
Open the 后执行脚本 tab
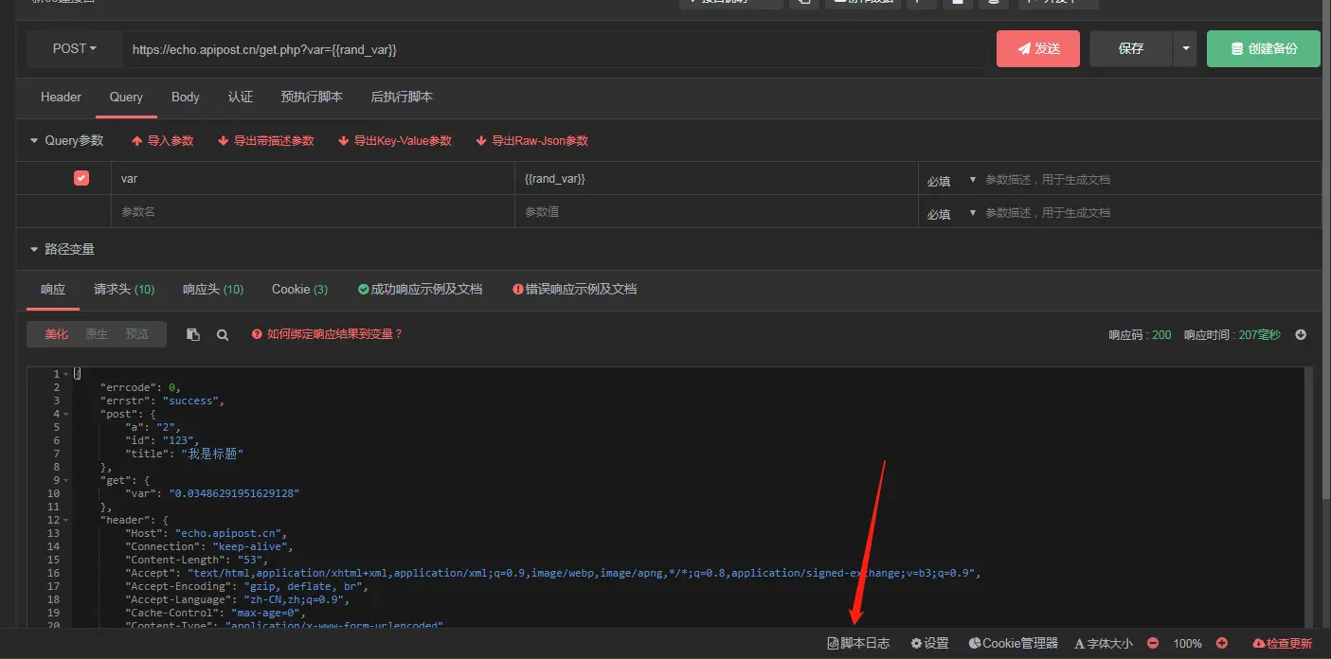point(402,97)
